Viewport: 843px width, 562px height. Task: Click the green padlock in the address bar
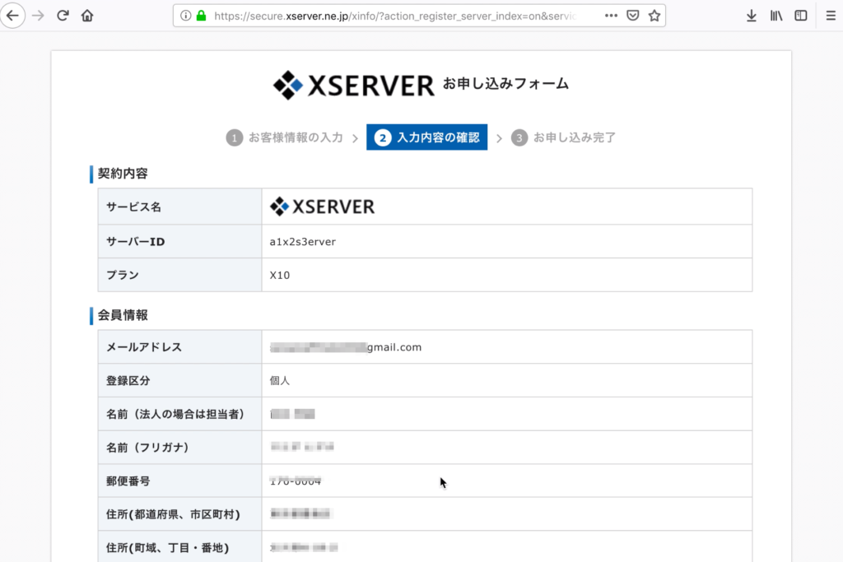[203, 15]
